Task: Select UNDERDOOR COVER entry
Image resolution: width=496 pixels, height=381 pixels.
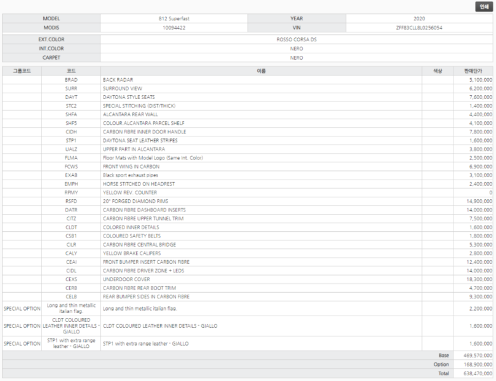Action: [x=126, y=279]
